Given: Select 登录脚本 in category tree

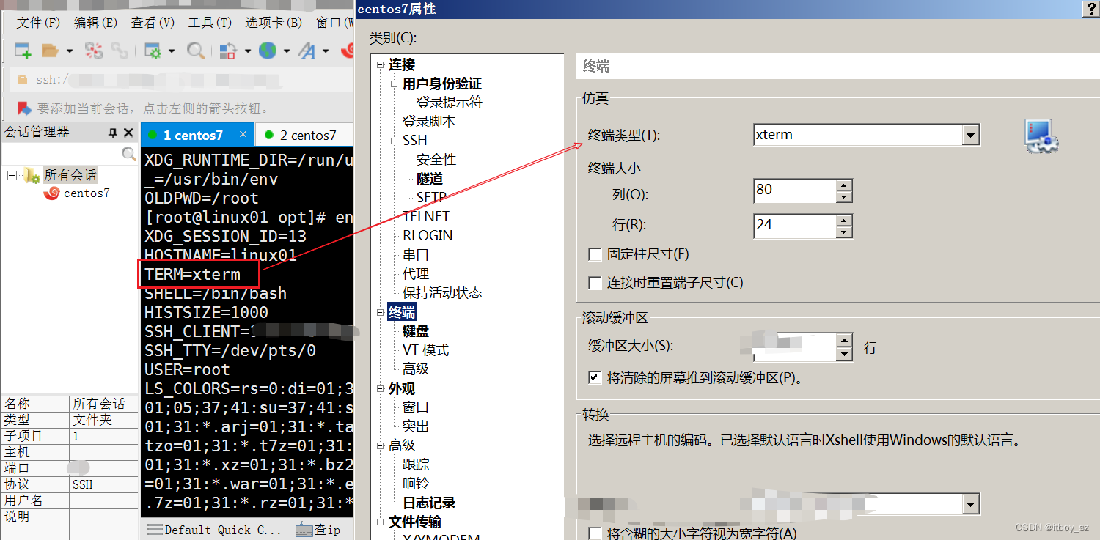Looking at the screenshot, I should coord(429,122).
